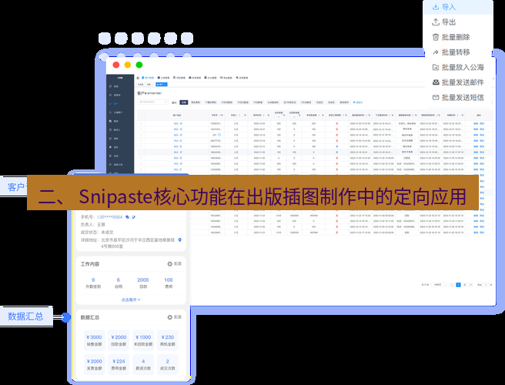Click the 100 费用 stat
Screen dimensions: 505x385
[169, 283]
